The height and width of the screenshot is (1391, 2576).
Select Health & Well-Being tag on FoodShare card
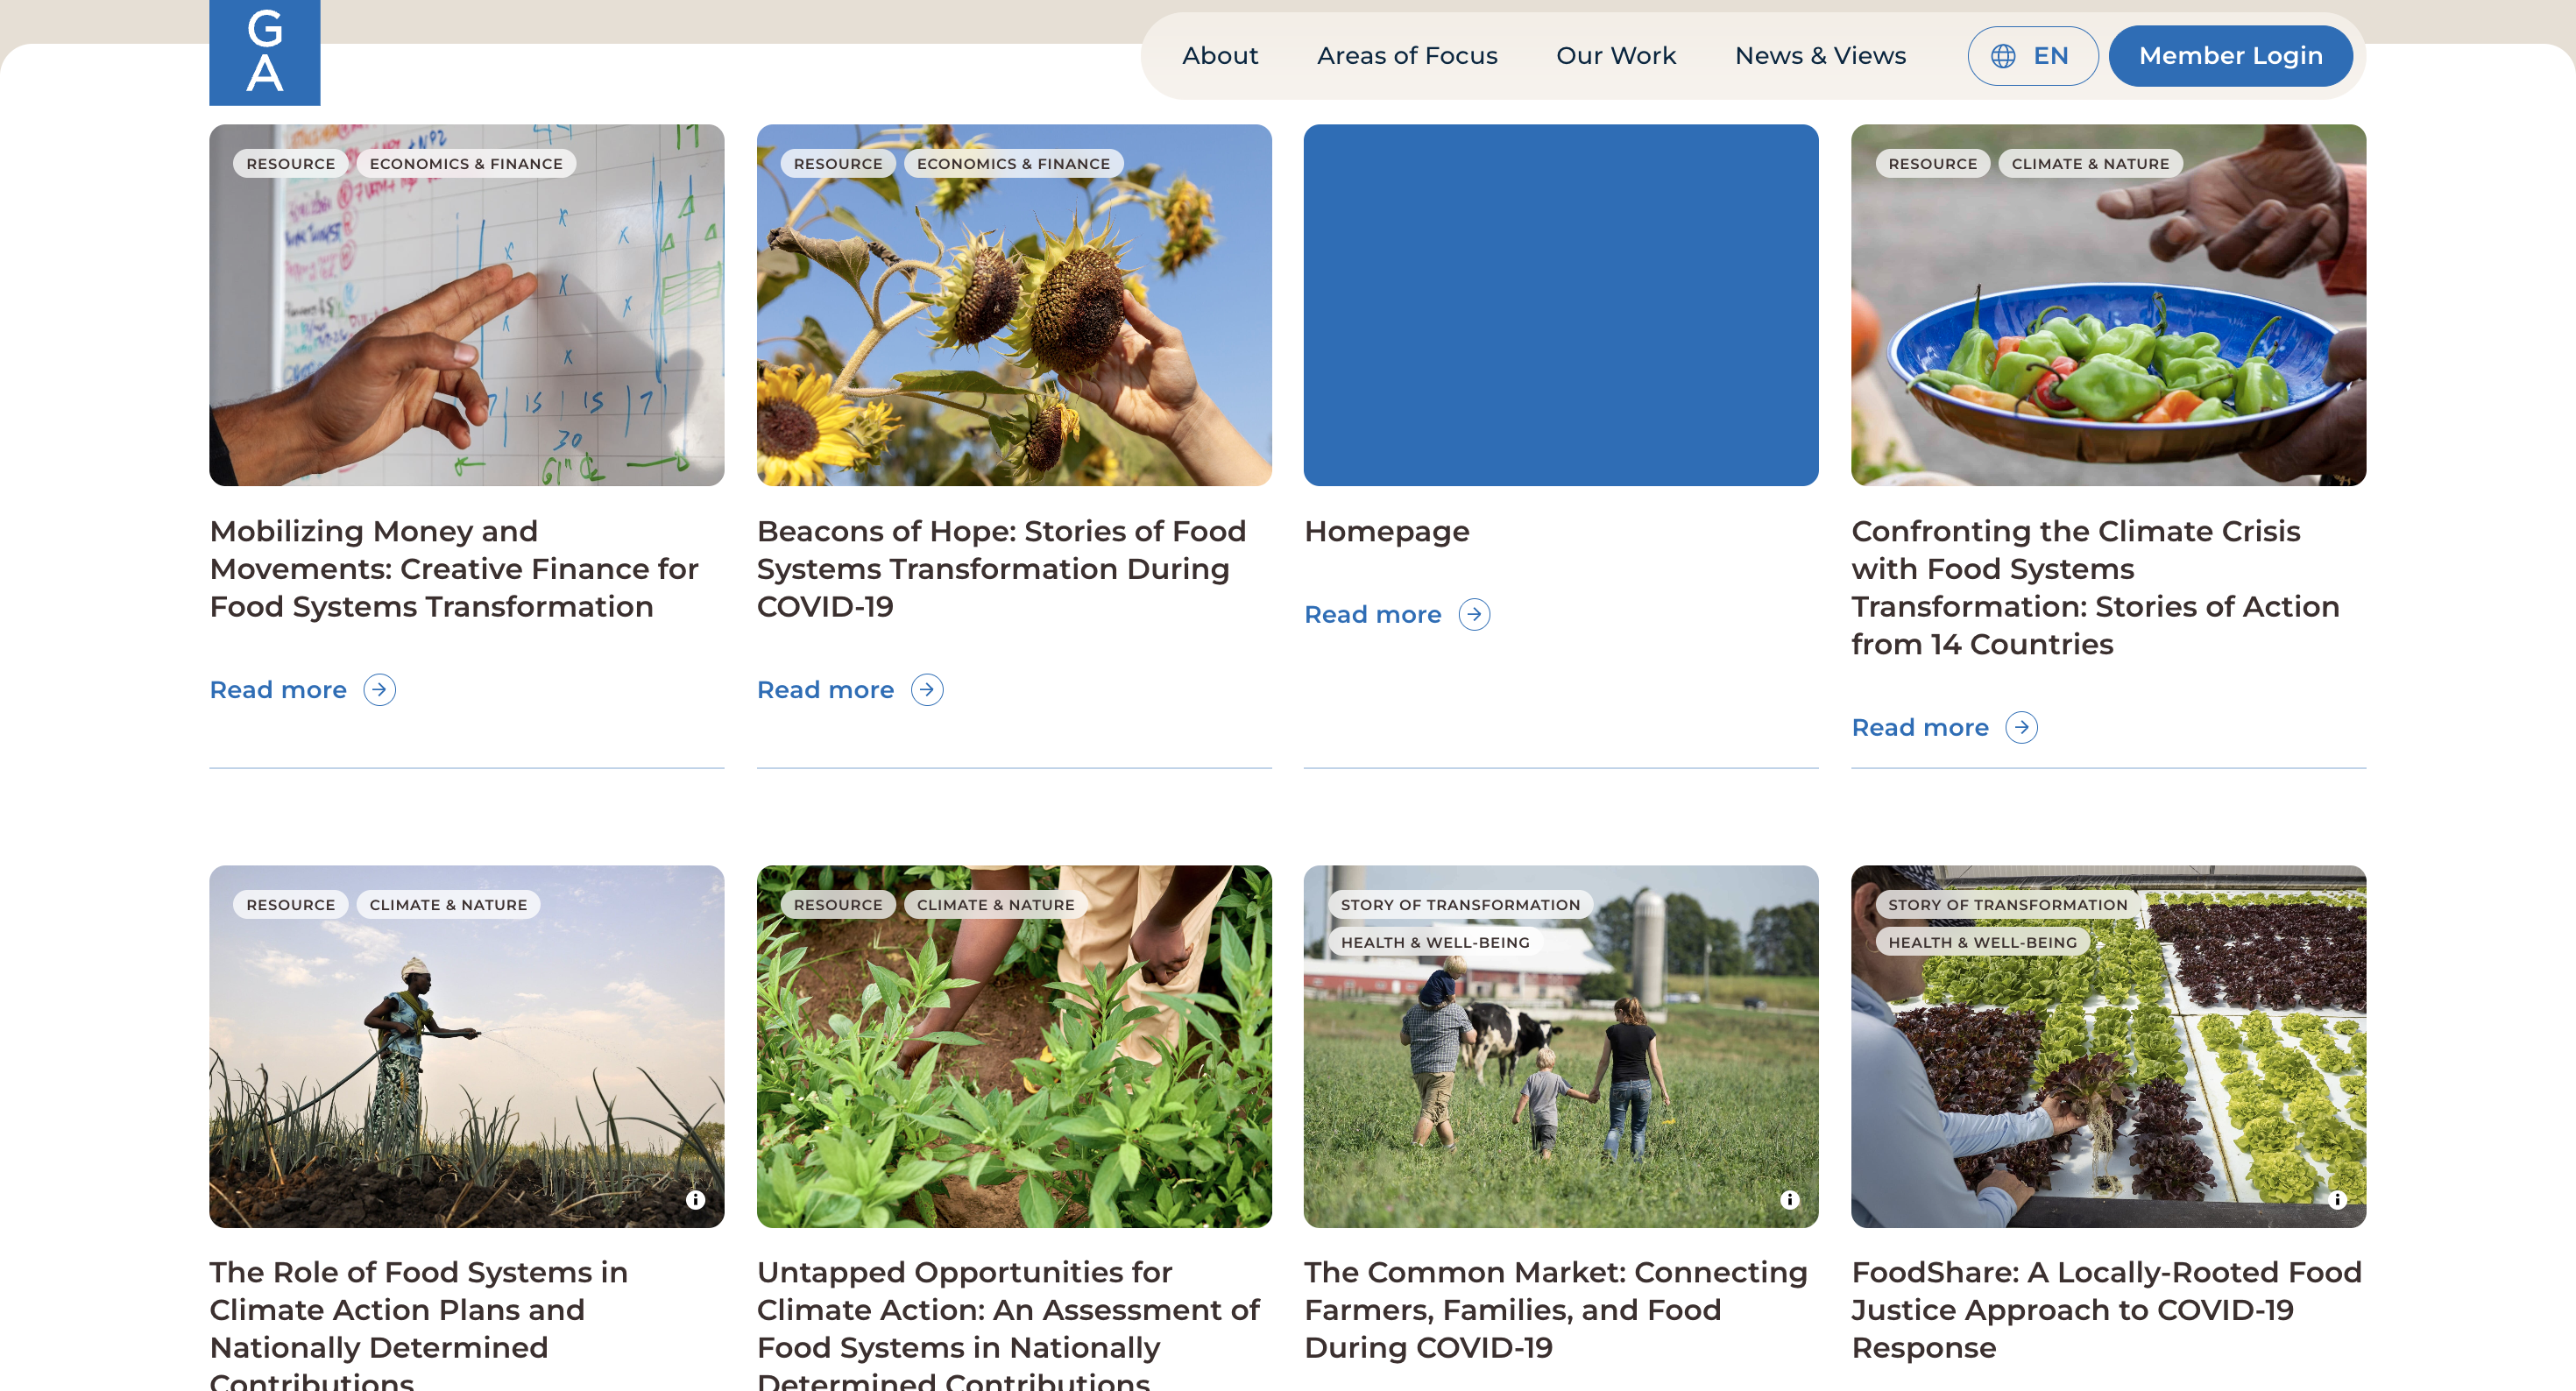coord(1981,942)
